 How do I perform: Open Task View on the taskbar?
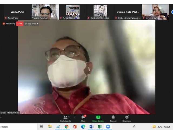(x=41, y=126)
